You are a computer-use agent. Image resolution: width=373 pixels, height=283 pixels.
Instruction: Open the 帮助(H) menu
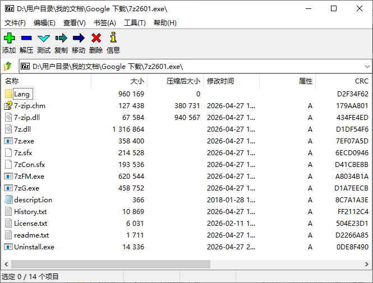pos(165,23)
